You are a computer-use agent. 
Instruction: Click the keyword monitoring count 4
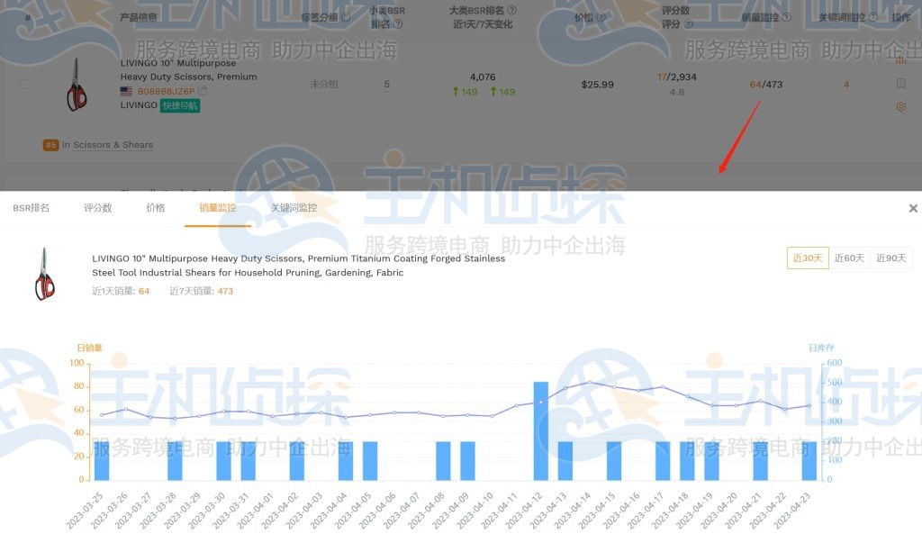(846, 84)
